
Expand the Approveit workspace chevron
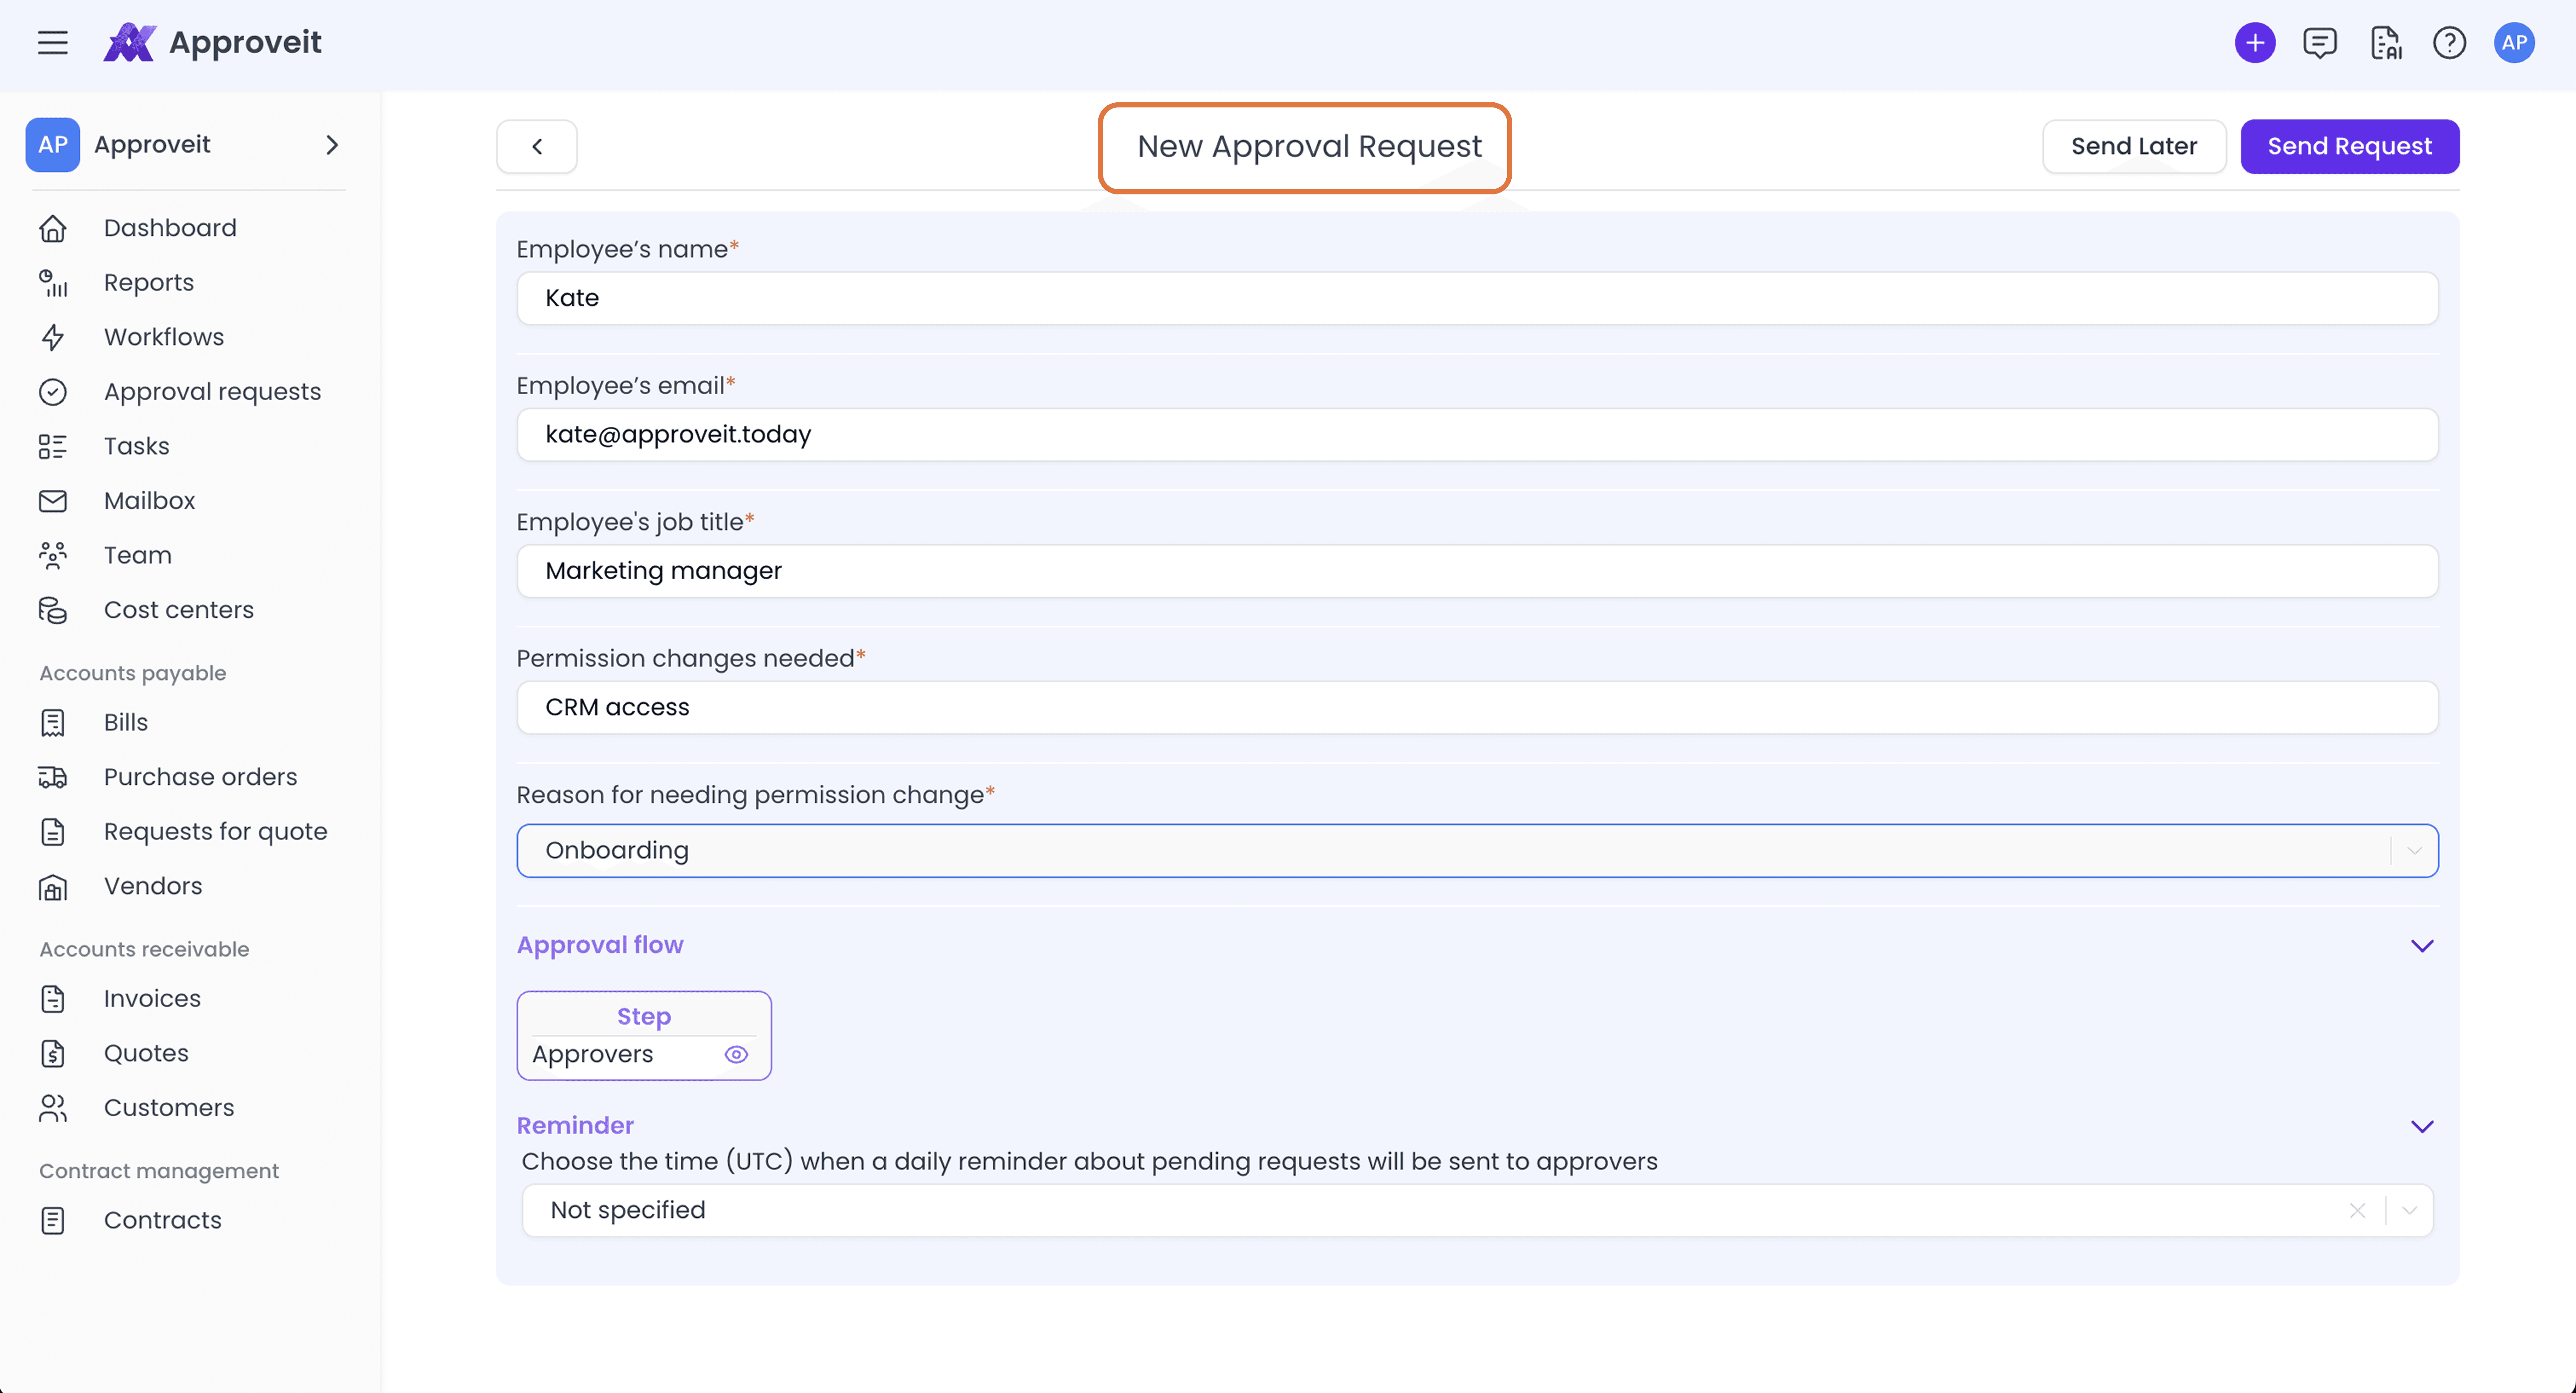(333, 145)
